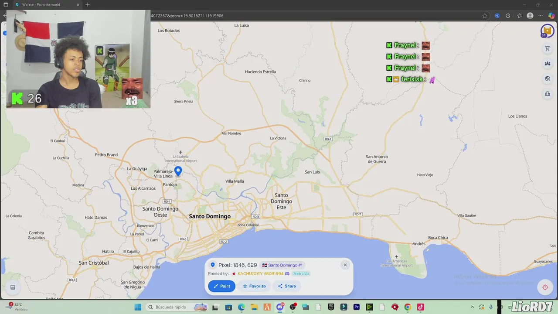Click the Hacienda Estrella map label

[260, 72]
